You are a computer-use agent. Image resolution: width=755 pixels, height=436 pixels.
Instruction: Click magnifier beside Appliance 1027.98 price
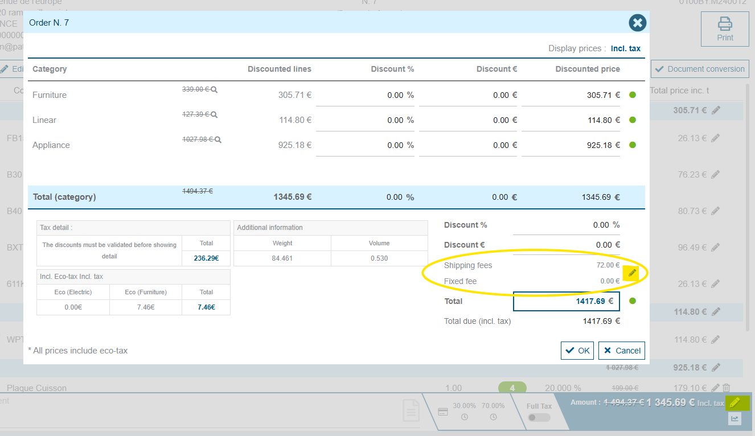click(218, 140)
